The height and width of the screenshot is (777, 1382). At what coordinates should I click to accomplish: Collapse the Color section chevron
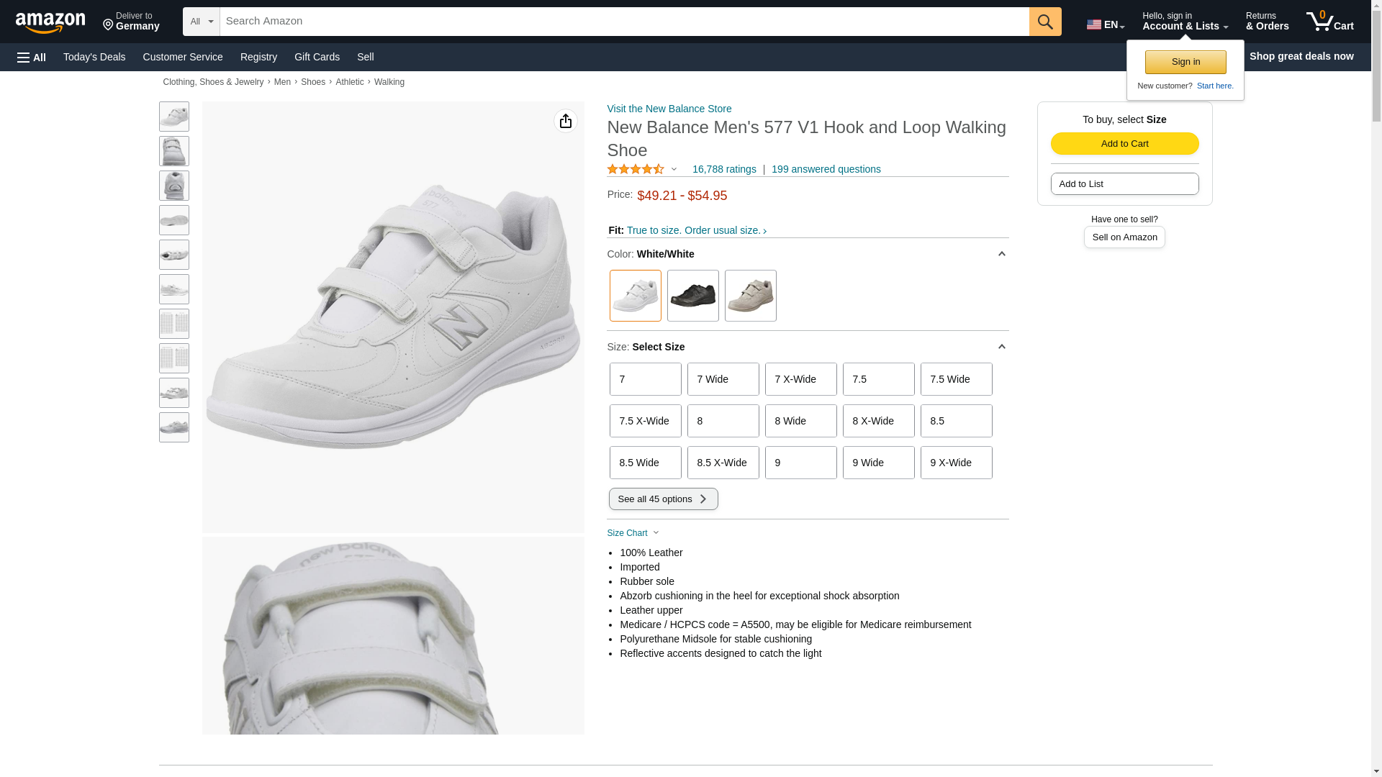pyautogui.click(x=1001, y=254)
